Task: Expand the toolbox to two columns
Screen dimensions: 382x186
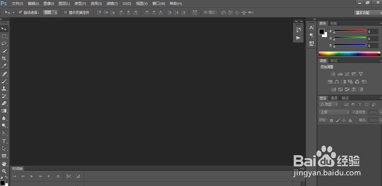Action: point(1,19)
